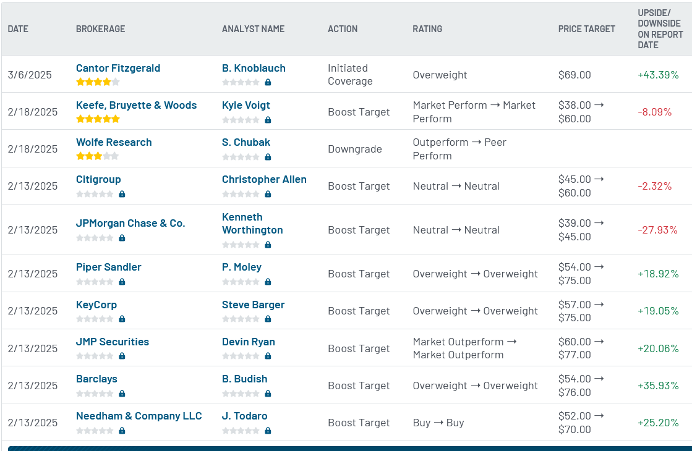Open Keefe, Bruyette & Woods brokerage link
The height and width of the screenshot is (451, 692).
(137, 106)
